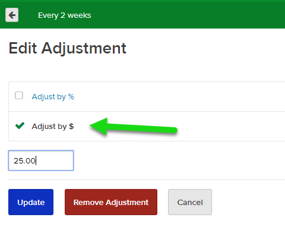Click the % symbol in Adjust by %
Screen dimensions: 285x230
(x=71, y=97)
